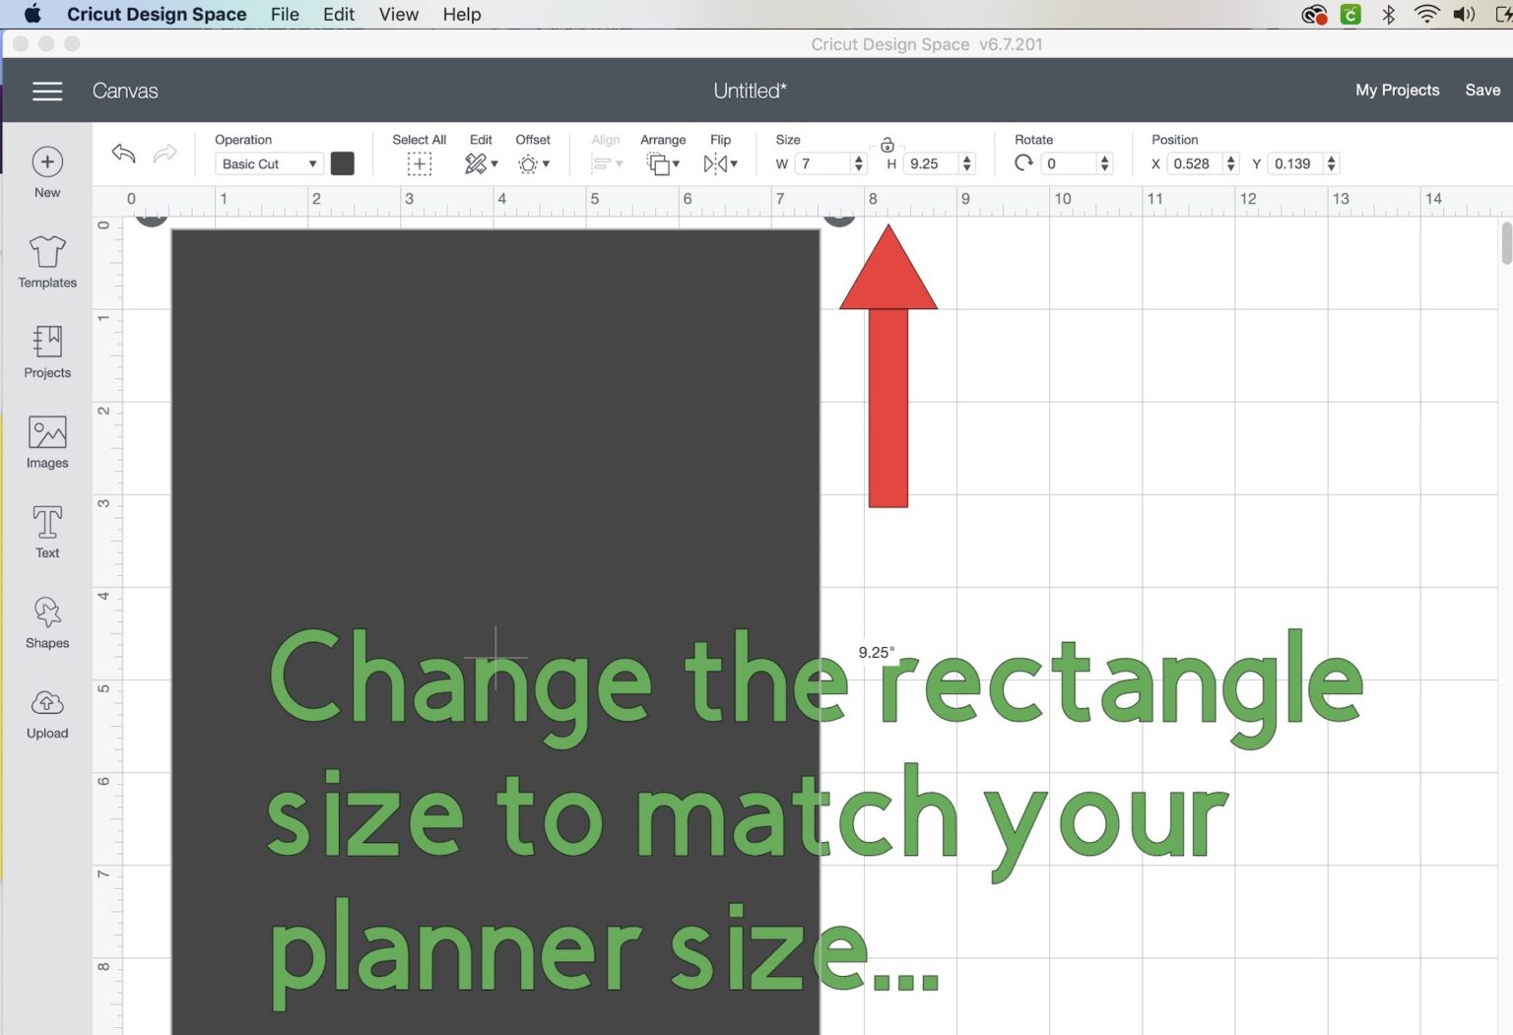
Task: Open the View menu
Action: [x=398, y=14]
